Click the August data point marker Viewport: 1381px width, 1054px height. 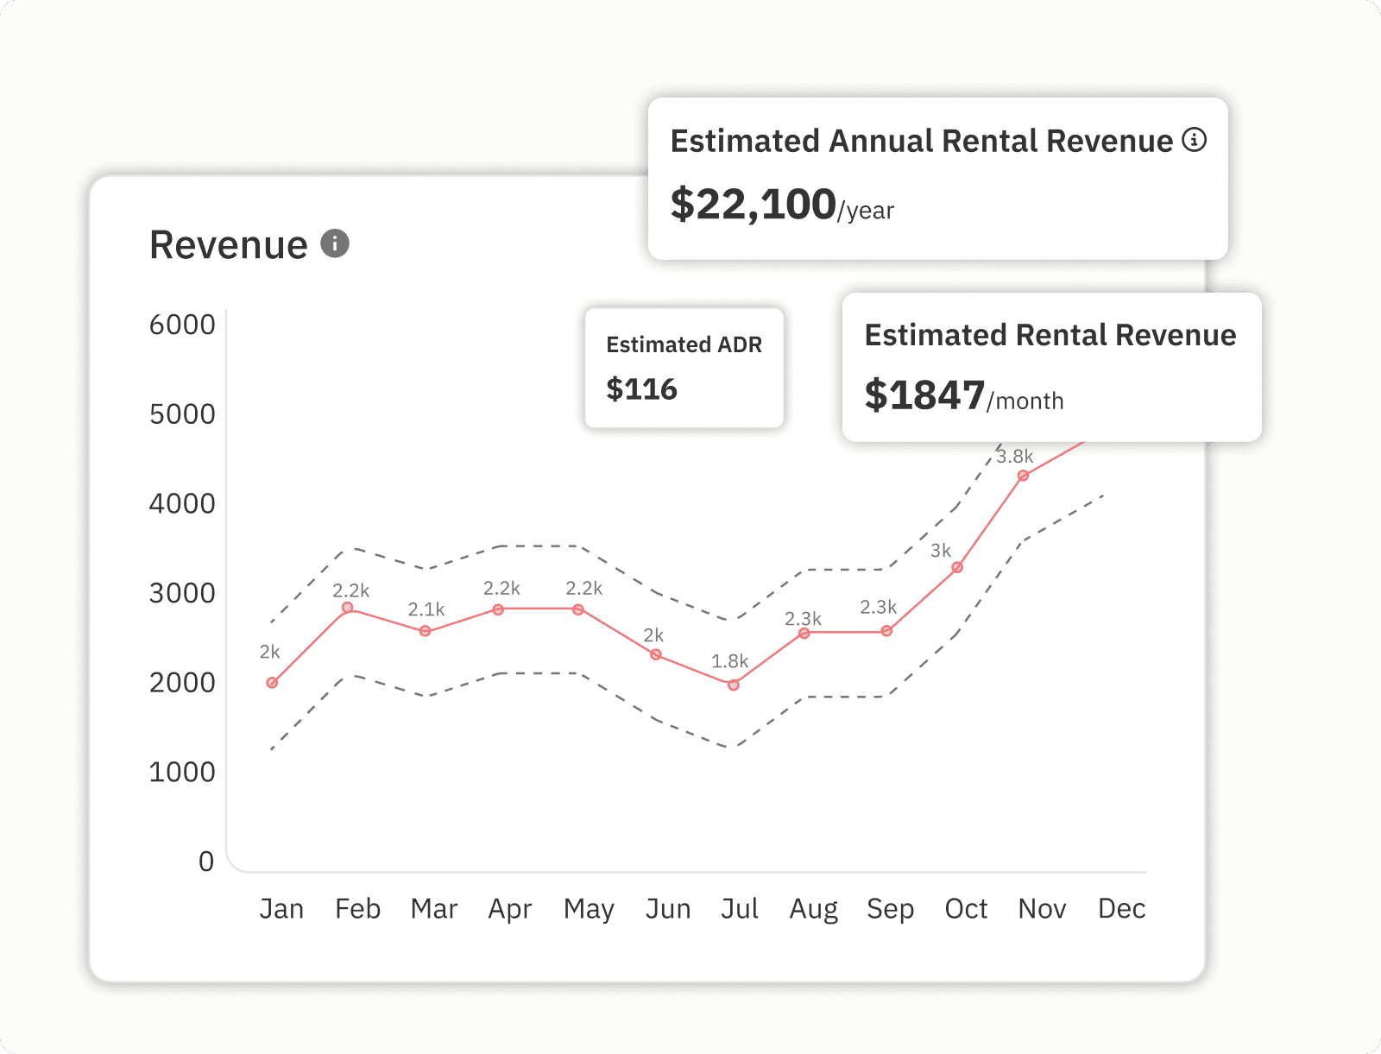click(x=804, y=633)
